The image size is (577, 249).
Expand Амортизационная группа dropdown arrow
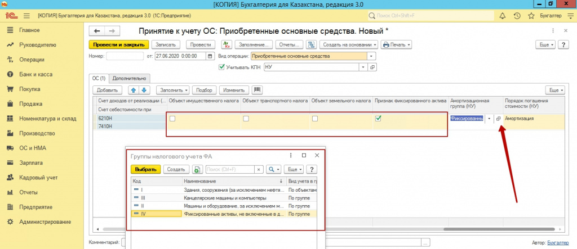pos(489,119)
